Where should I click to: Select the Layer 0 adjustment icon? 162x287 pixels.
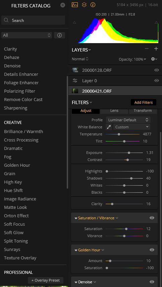(75, 81)
